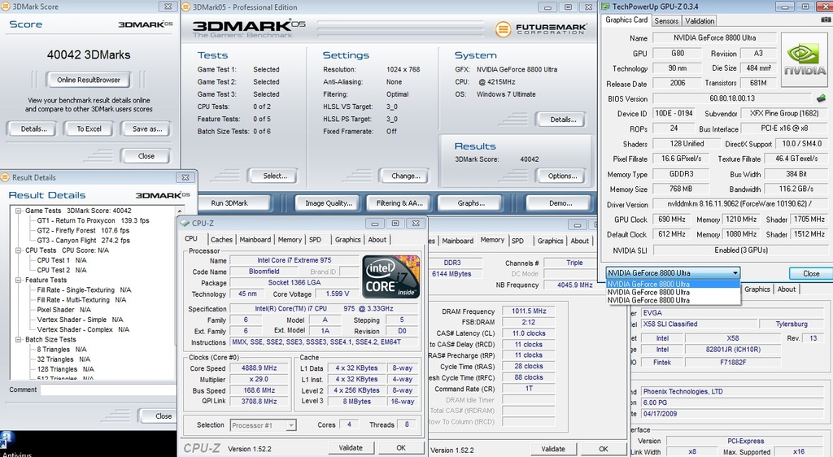Click the To Excel button
This screenshot has width=833, height=457.
(89, 128)
